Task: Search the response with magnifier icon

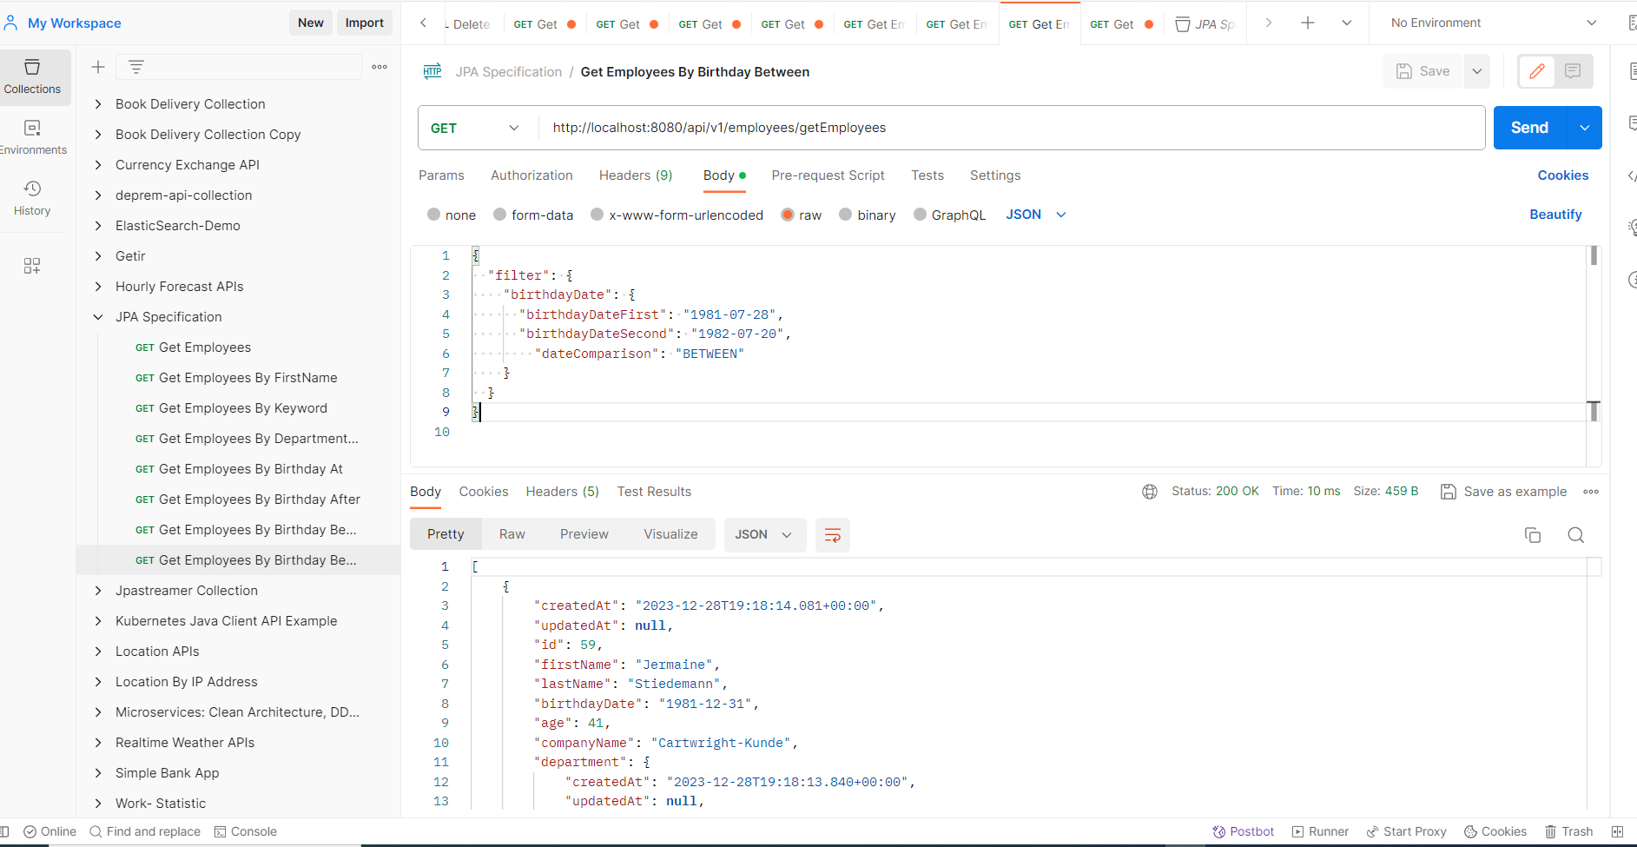Action: point(1576,535)
